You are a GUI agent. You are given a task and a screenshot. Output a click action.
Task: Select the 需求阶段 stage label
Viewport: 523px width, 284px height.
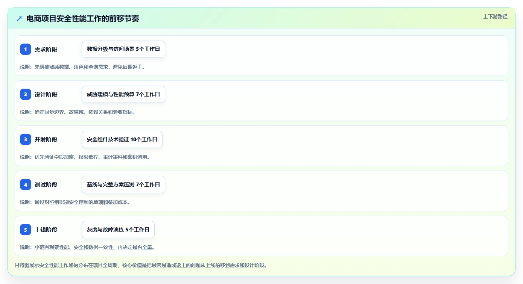pyautogui.click(x=46, y=49)
